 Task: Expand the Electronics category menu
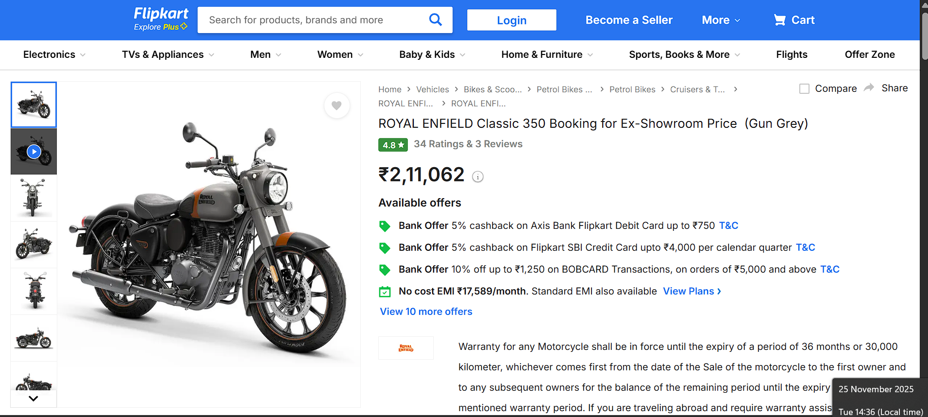click(54, 54)
